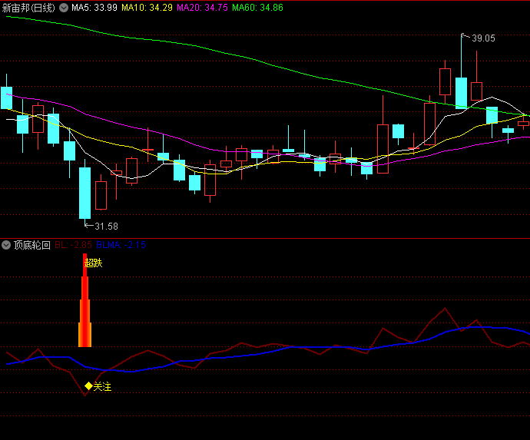Click the 顶底轮回 indicator name
Screen dimensions: 530x440
click(32, 245)
